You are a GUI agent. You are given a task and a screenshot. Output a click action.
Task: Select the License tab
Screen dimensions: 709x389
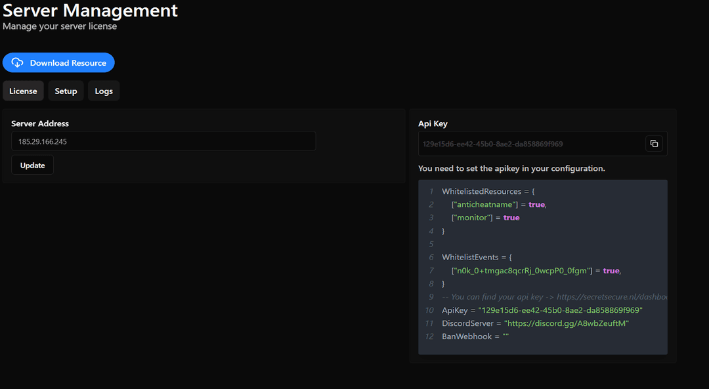point(23,91)
